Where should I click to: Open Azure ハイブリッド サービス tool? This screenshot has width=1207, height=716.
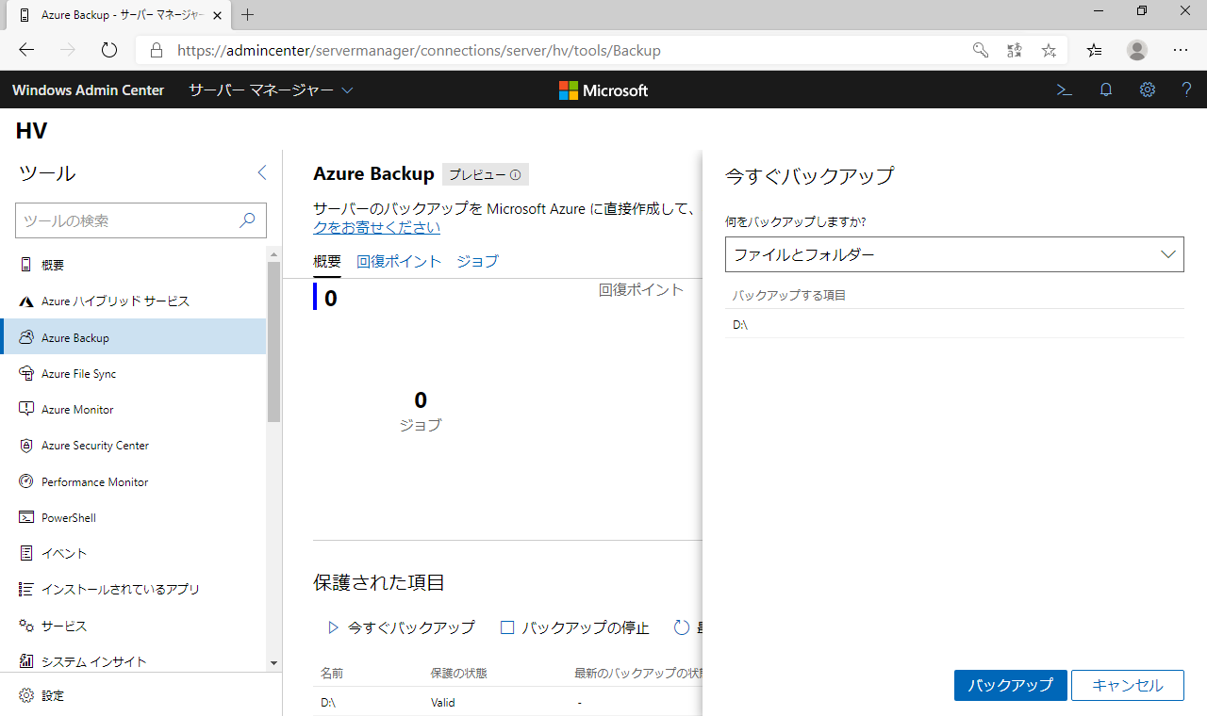tap(133, 301)
